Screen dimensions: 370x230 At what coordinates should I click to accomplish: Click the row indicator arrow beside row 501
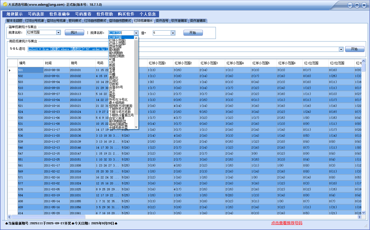(x=10, y=70)
